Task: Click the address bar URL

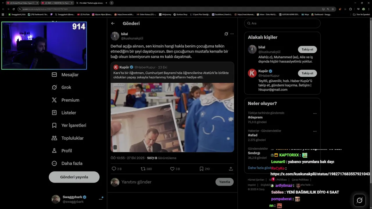Action: (x=45, y=9)
